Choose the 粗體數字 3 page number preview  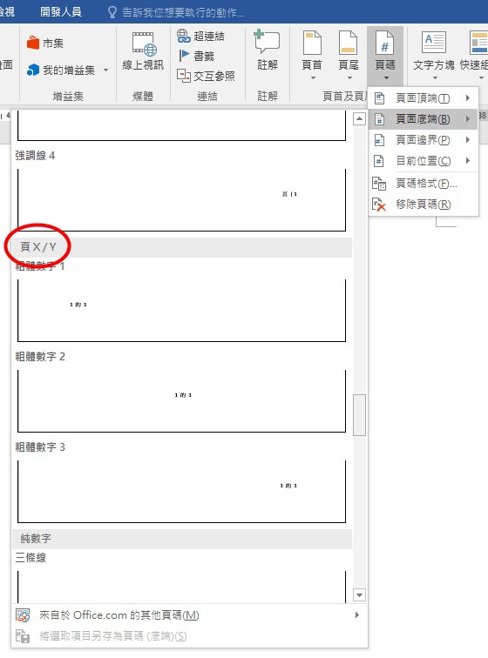click(x=181, y=492)
